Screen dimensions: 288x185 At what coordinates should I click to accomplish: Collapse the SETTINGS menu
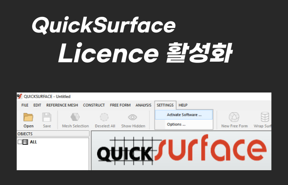tap(165, 105)
